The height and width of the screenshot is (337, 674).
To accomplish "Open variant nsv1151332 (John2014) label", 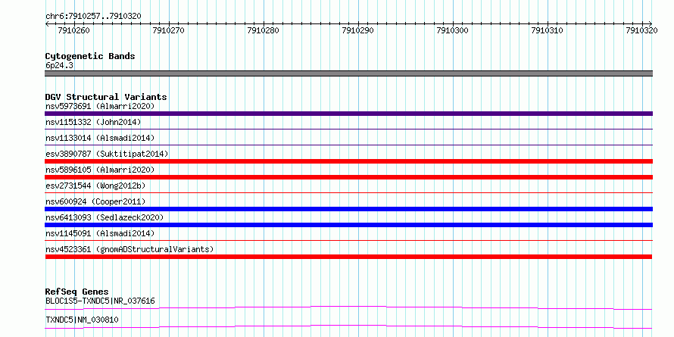I will 93,122.
